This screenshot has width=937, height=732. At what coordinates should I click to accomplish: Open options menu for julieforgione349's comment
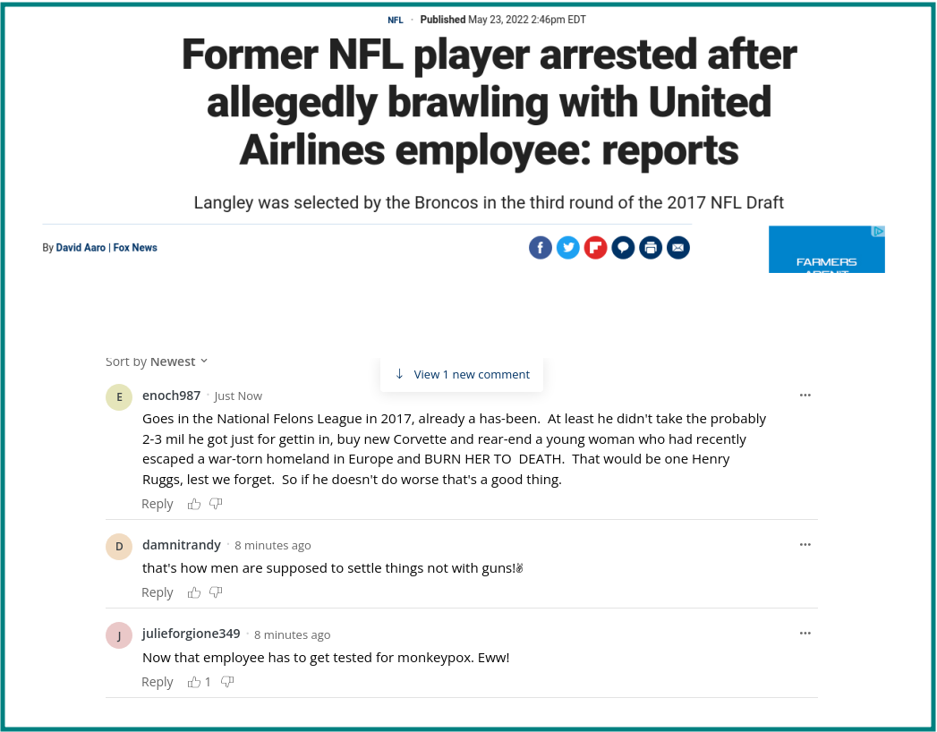point(805,633)
